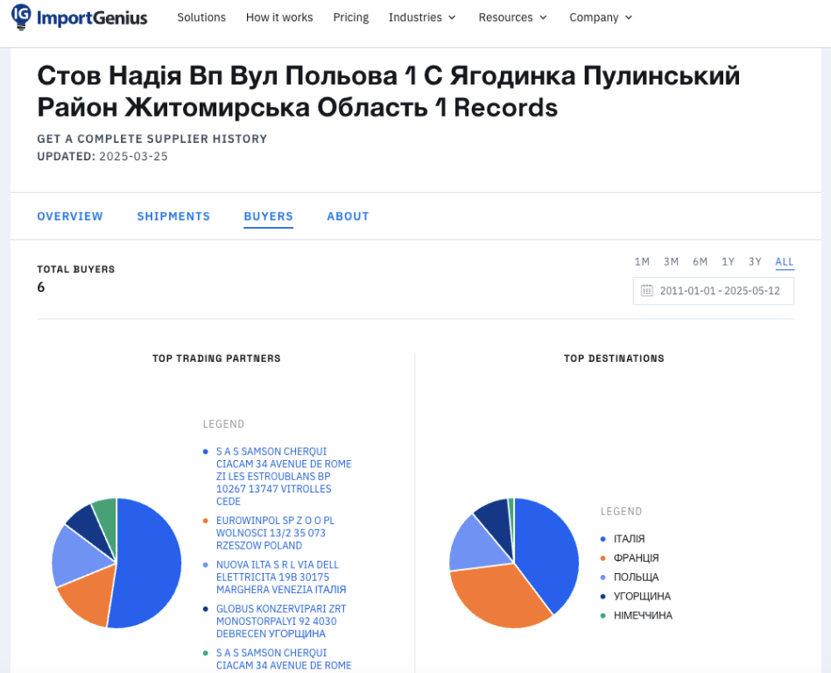Click Solutions in the navigation bar
The image size is (831, 673).
pyautogui.click(x=201, y=17)
